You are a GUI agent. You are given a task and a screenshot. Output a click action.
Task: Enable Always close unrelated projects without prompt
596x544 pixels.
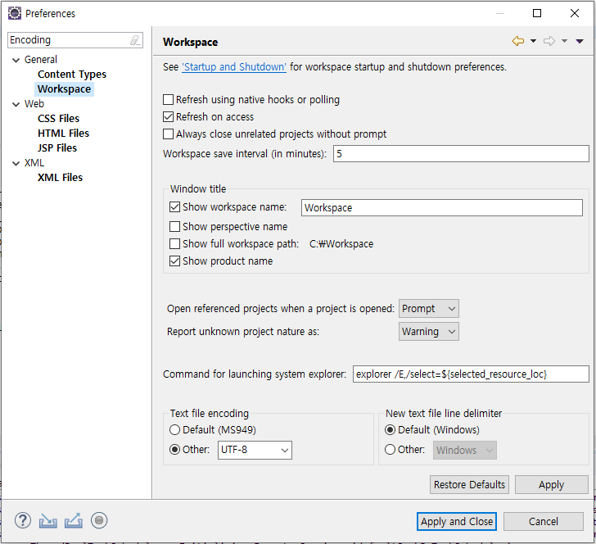(168, 134)
